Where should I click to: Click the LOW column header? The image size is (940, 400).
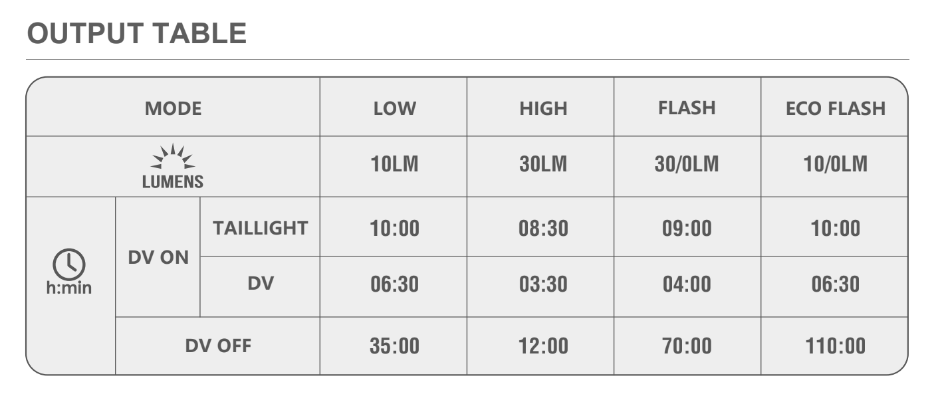point(394,108)
